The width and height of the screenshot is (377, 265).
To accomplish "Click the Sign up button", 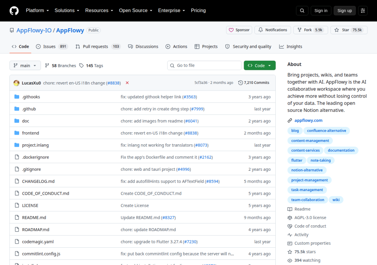I will [x=345, y=11].
